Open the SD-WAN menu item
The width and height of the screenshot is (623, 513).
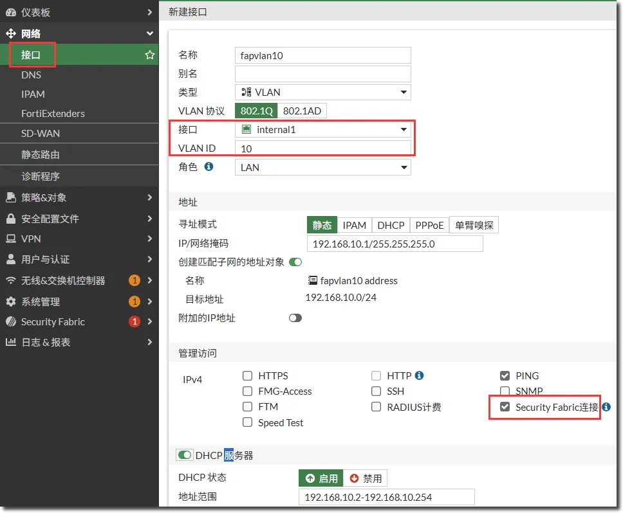coord(79,134)
